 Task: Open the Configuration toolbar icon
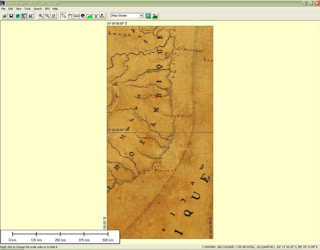pyautogui.click(x=31, y=16)
